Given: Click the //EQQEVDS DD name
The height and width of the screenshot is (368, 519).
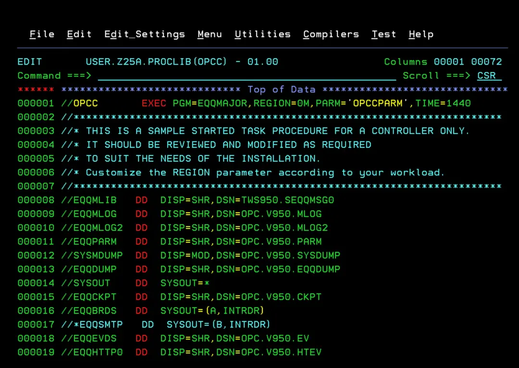Looking at the screenshot, I should (x=89, y=339).
